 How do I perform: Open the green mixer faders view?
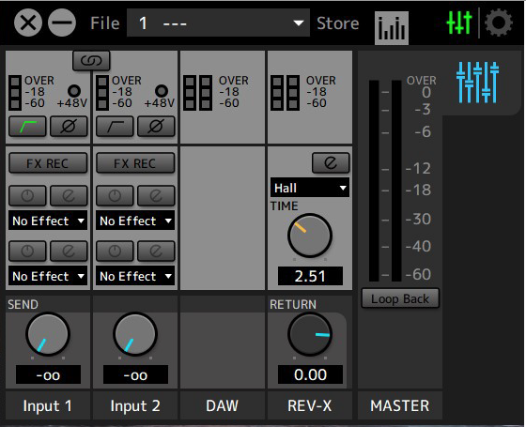459,23
